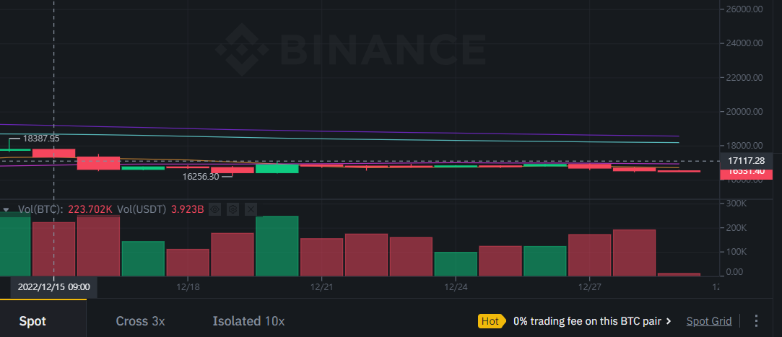Viewport: 782px width, 337px height.
Task: Click the 16256.30 low price label
Action: pos(201,177)
